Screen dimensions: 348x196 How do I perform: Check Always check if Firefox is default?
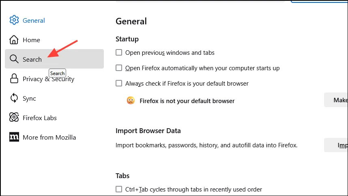pos(119,84)
